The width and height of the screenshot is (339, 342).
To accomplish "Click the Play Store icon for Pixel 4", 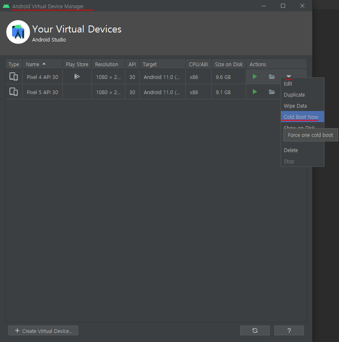I will click(77, 76).
